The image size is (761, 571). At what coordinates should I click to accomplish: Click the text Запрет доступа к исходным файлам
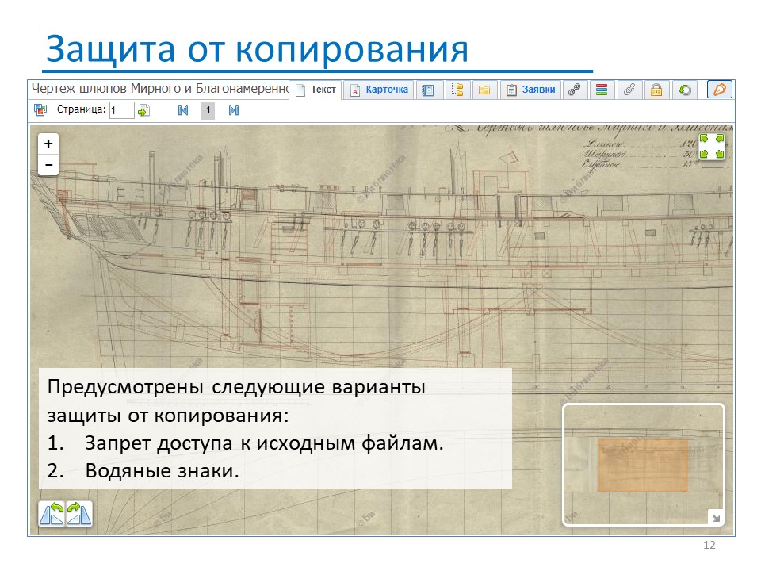click(264, 443)
